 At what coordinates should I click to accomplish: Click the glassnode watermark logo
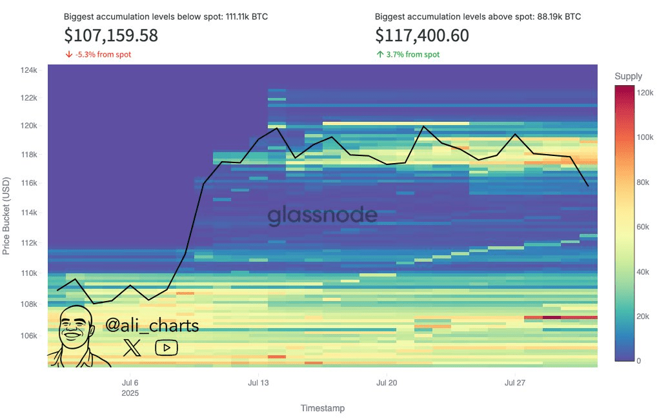point(322,215)
